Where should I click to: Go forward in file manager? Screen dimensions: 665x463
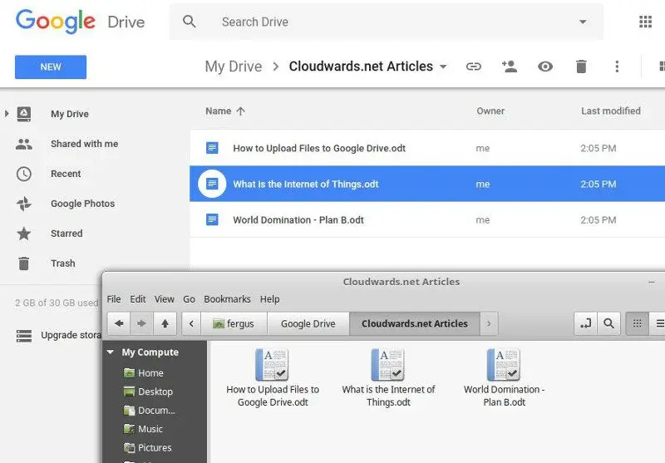tap(141, 323)
